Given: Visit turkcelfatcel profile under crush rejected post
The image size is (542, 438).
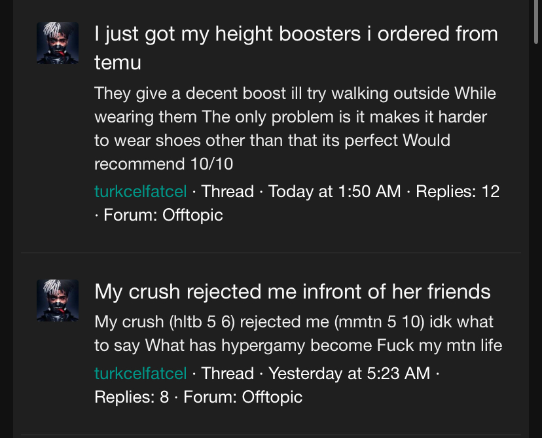Looking at the screenshot, I should click(140, 373).
